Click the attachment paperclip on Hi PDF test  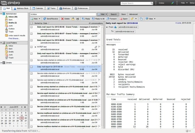96,47
